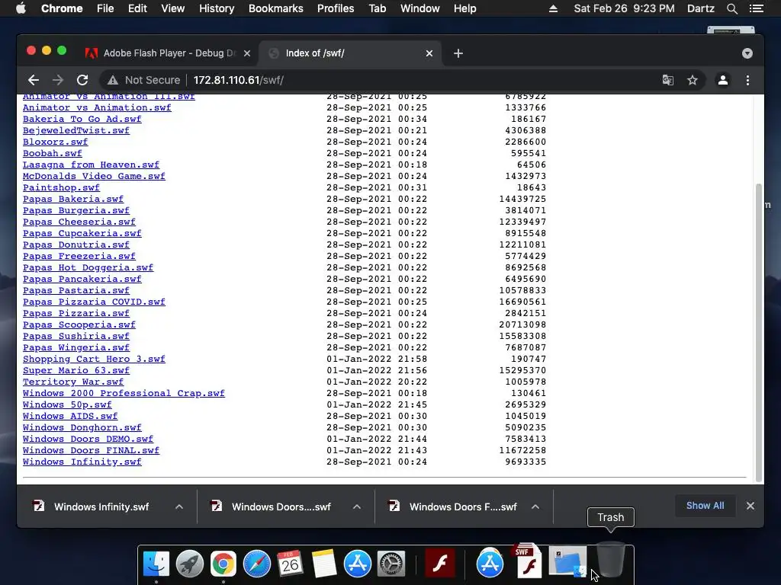
Task: Open Shopping_Cart_Hero_3.swf link
Action: tap(94, 360)
